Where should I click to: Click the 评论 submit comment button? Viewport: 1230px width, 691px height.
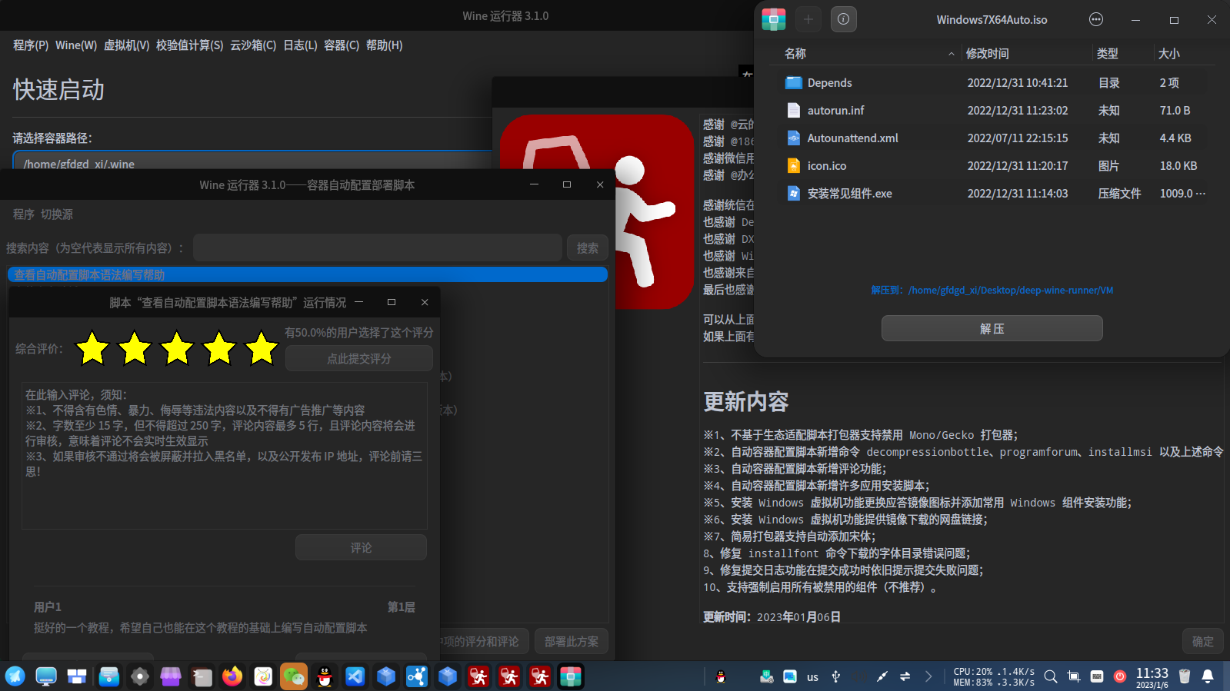coord(361,547)
